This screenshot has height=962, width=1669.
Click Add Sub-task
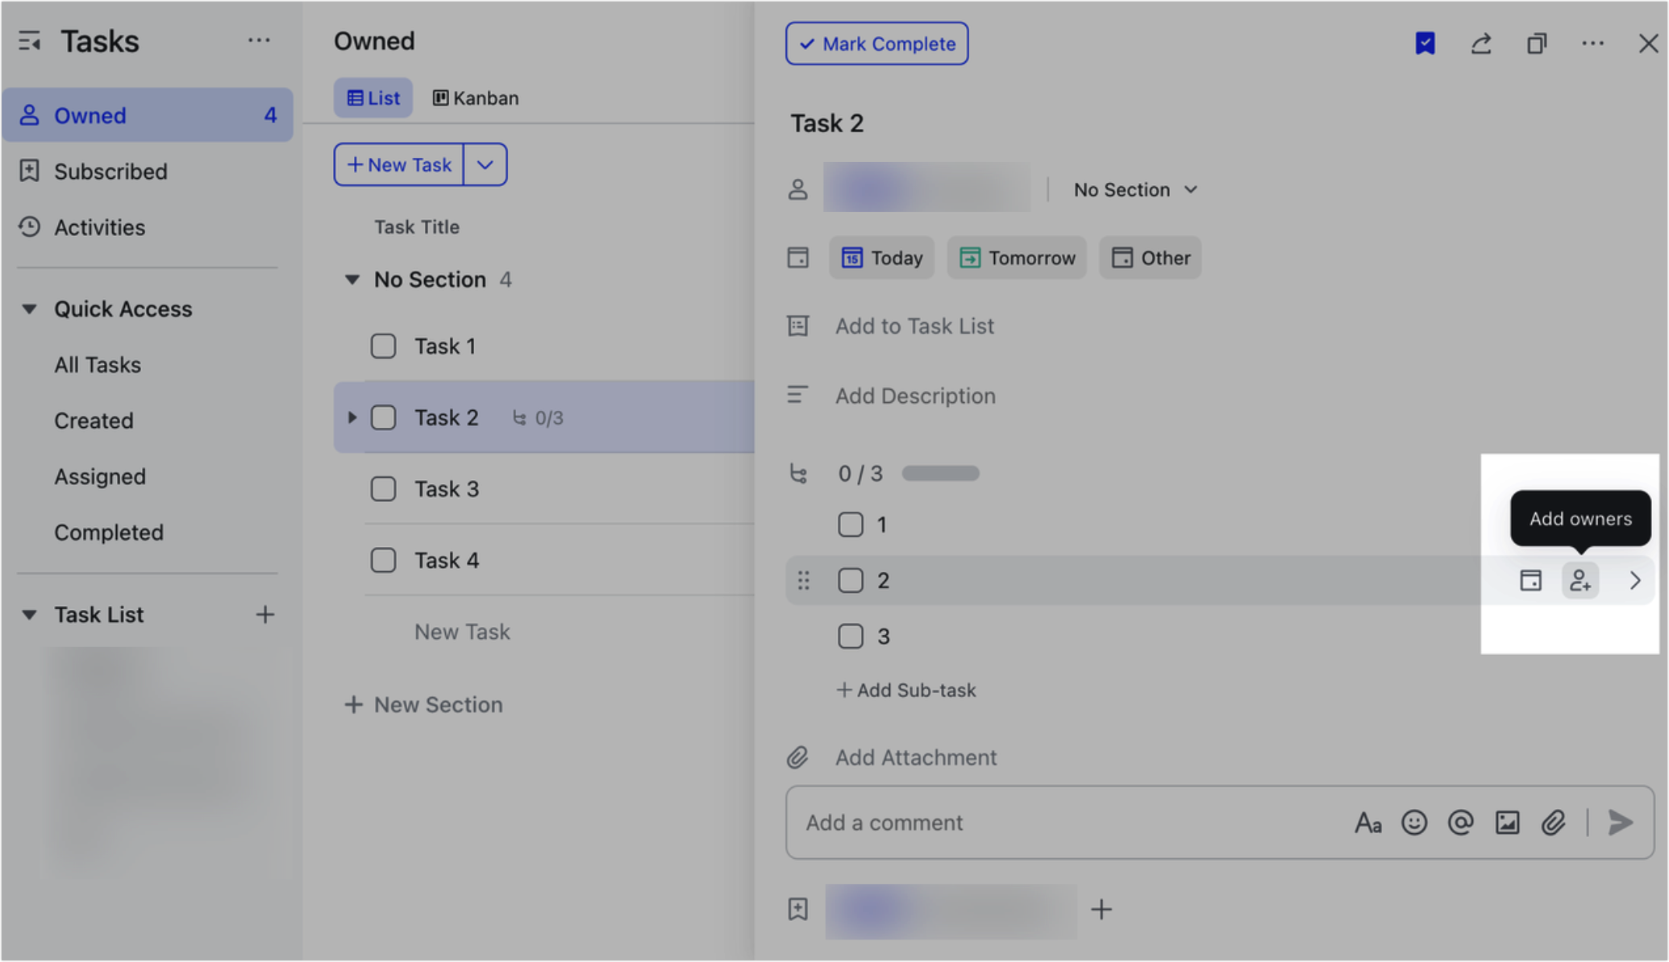[x=906, y=690]
